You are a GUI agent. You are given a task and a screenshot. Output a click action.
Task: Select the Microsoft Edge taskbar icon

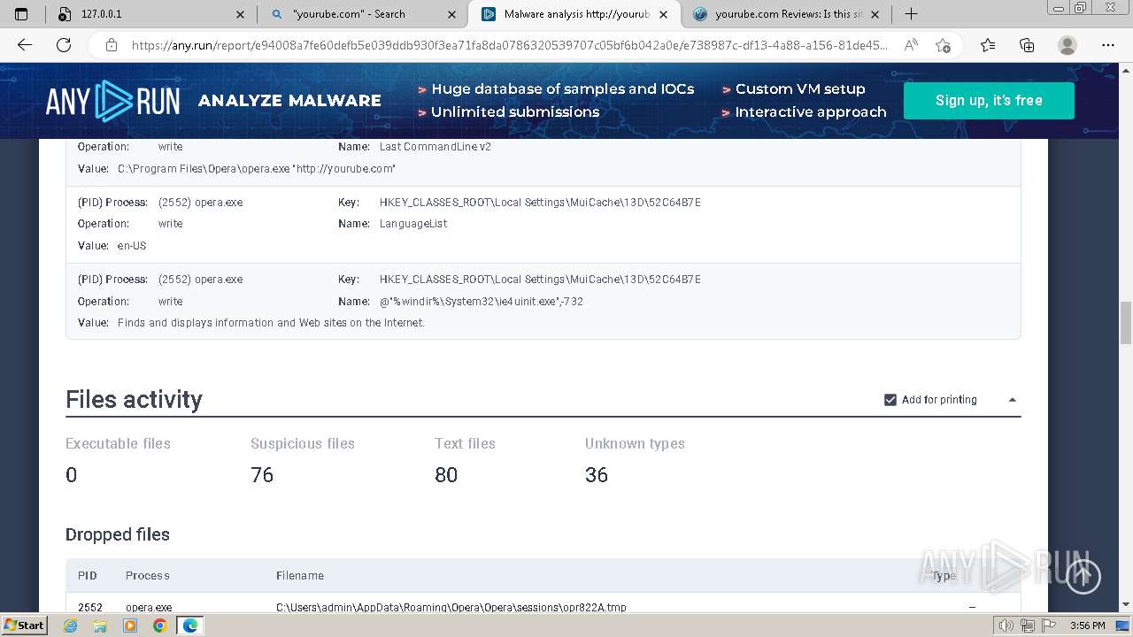(x=189, y=625)
